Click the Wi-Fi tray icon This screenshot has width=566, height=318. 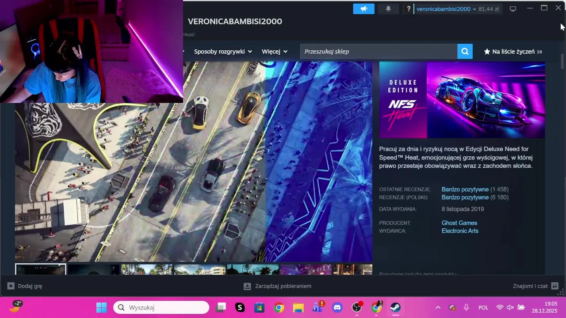click(x=500, y=307)
